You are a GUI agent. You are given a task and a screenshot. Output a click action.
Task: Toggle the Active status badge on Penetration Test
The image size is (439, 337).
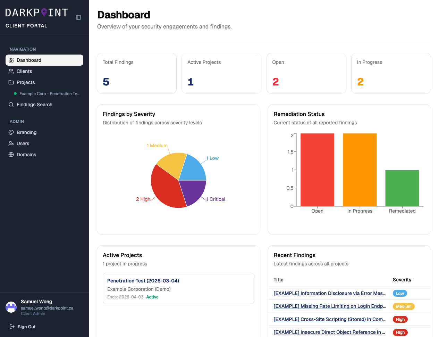point(152,297)
